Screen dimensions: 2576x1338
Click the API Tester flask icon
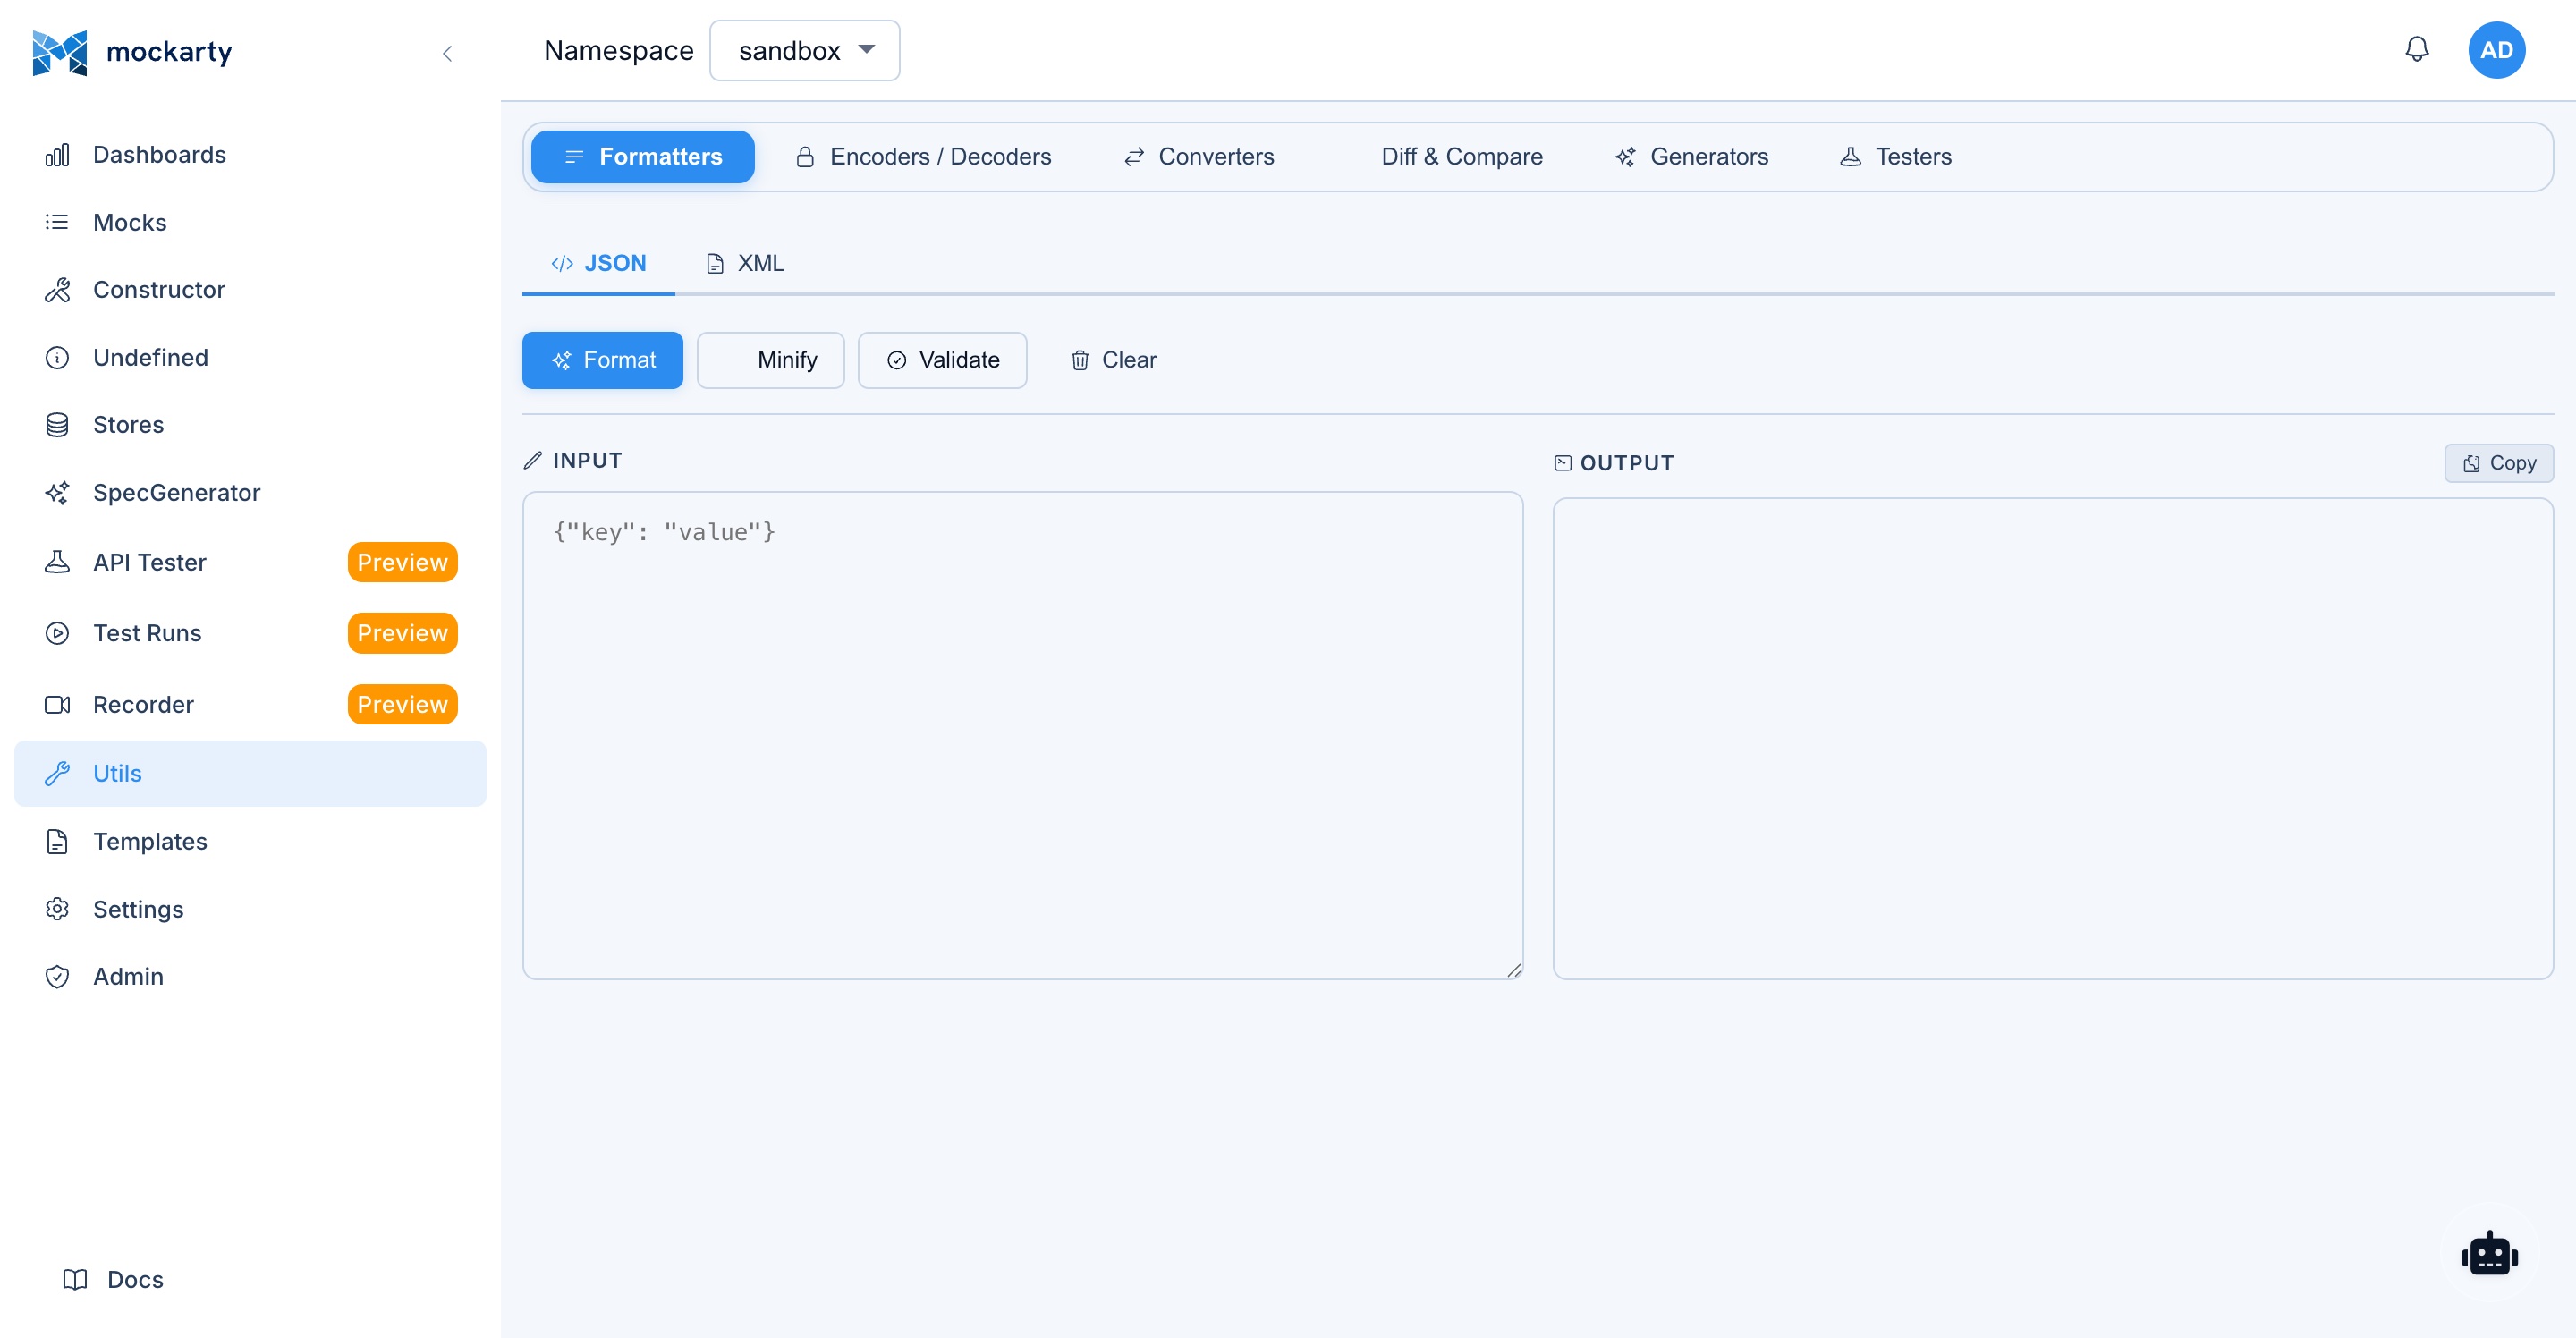(57, 562)
